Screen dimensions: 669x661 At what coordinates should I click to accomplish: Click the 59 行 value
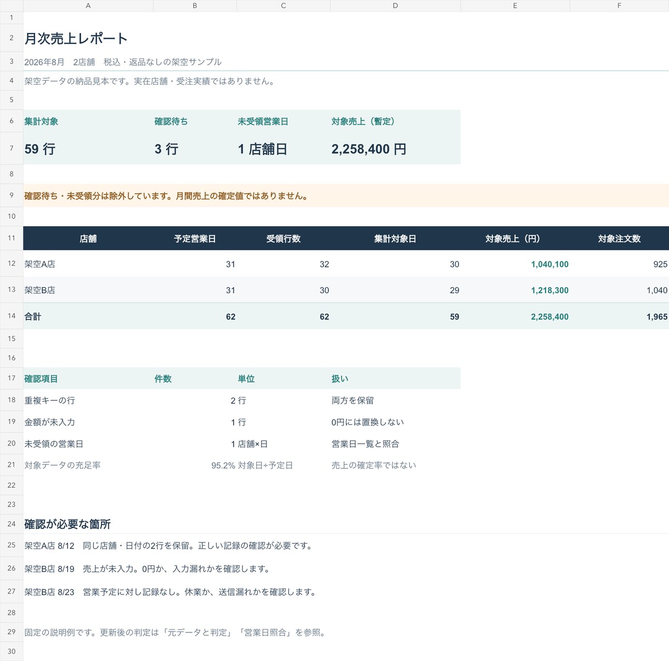tap(40, 149)
